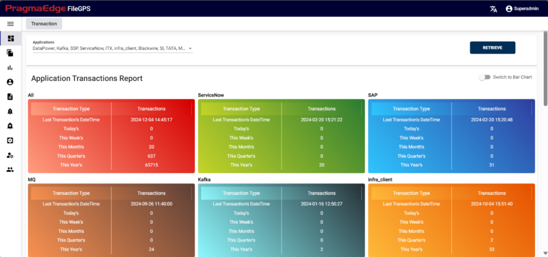Open the document page sidebar icon

[10, 96]
